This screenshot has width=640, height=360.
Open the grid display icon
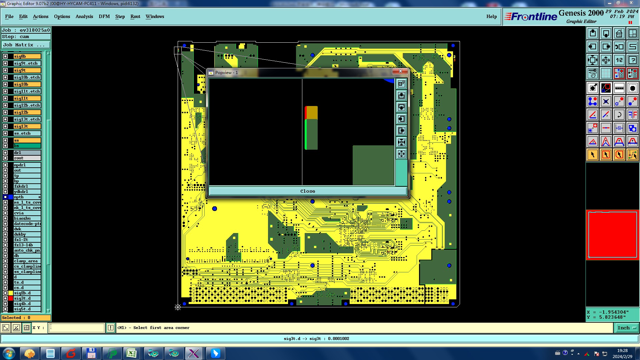[606, 73]
